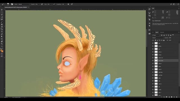This screenshot has width=180, height=101.
Task: Select the Hand tool
Action: pyautogui.click(x=2, y=41)
